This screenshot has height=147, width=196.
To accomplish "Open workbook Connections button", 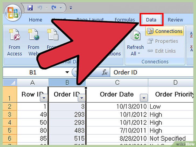I will (164, 31).
